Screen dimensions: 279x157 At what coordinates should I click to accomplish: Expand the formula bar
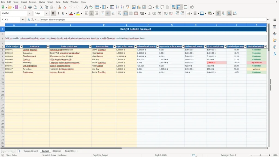[x=268, y=20]
